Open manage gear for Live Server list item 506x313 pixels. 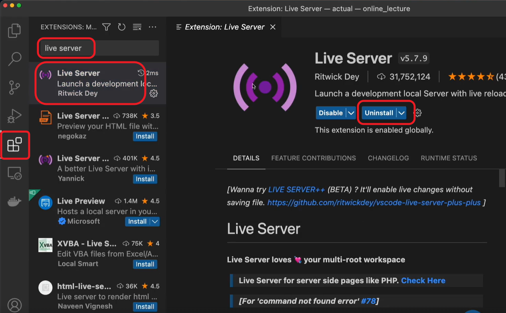pos(154,94)
